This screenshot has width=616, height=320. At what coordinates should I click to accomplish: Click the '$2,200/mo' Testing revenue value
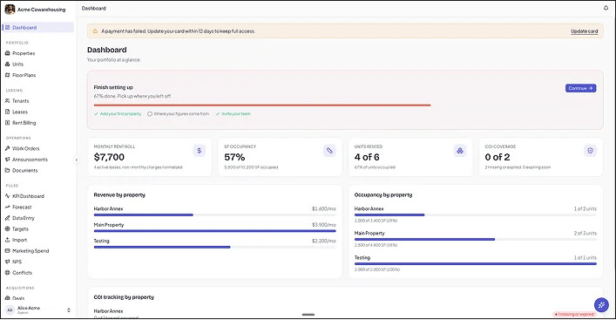[x=324, y=241]
